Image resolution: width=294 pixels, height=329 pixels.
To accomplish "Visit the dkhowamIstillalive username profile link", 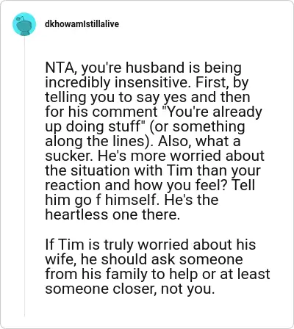I will [x=82, y=24].
